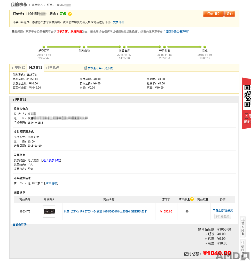Image resolution: width=251 pixels, height=261 pixels.
Task: Click the 订单信息 section heading
Action: click(19, 100)
